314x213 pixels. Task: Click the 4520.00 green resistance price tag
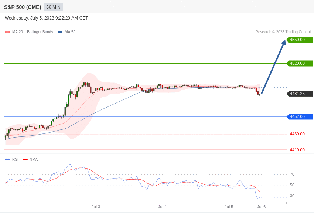pyautogui.click(x=300, y=64)
